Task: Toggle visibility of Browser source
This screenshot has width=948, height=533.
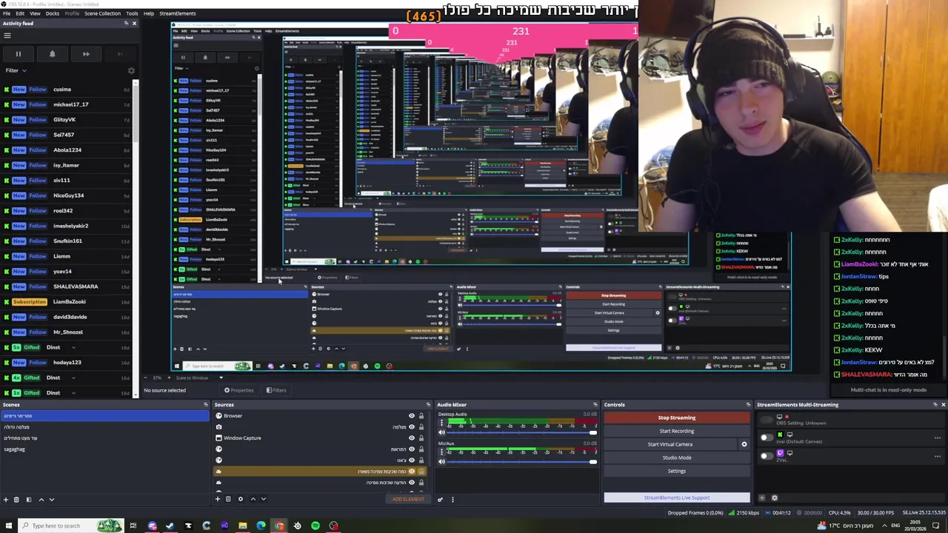Action: pyautogui.click(x=412, y=416)
